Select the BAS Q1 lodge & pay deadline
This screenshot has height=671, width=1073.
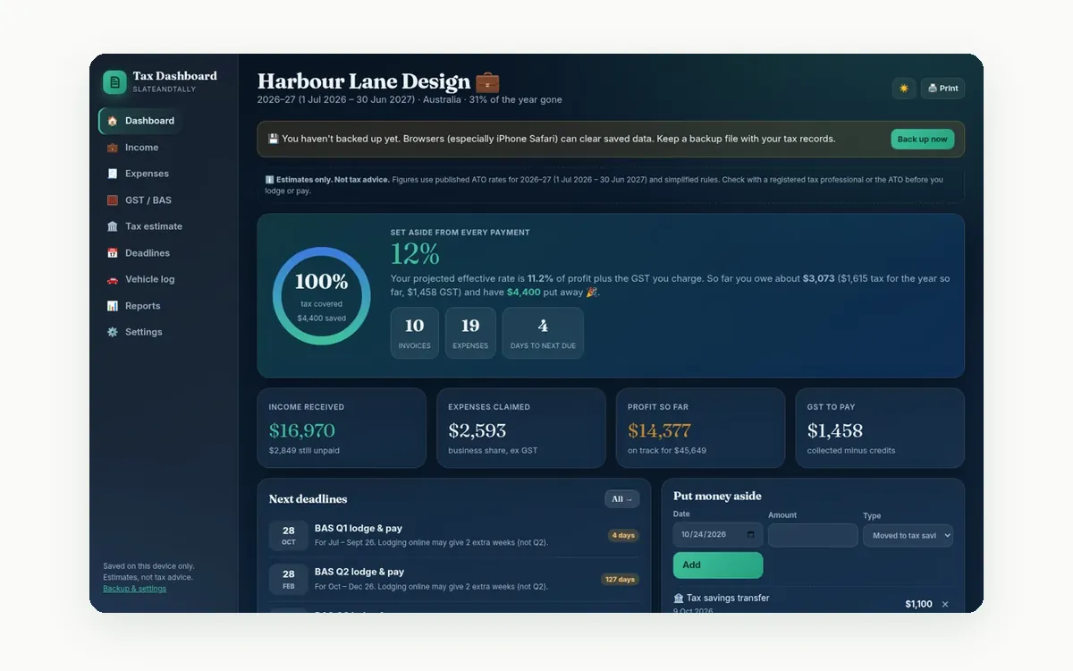click(x=454, y=535)
